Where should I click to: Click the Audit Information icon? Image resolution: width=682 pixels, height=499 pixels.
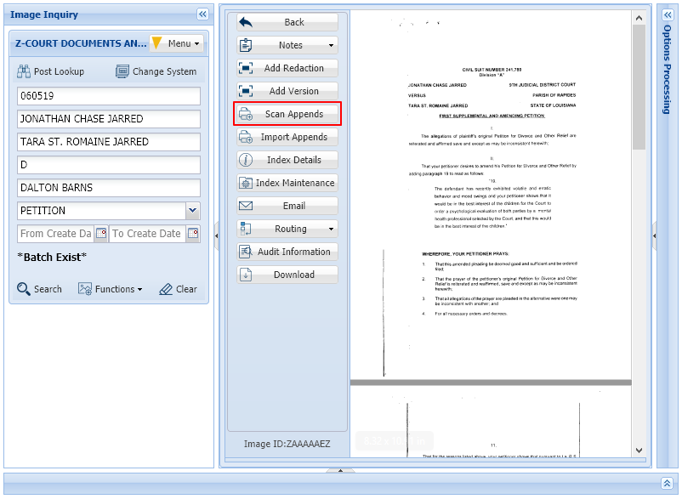(246, 252)
